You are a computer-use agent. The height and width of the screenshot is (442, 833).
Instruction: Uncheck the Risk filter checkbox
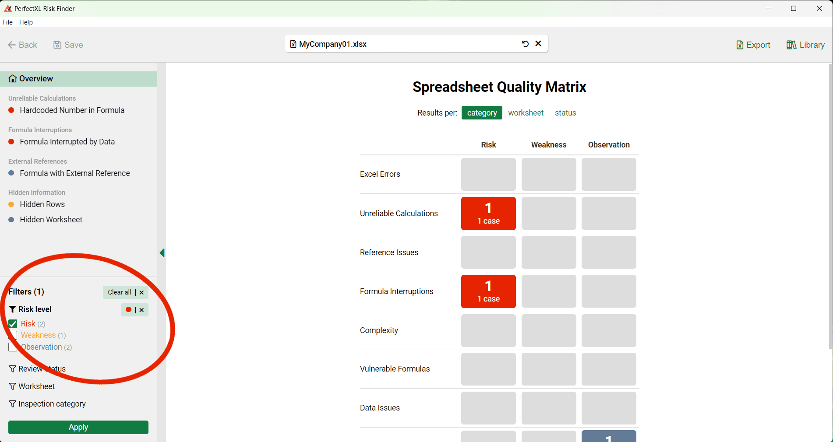(x=13, y=324)
